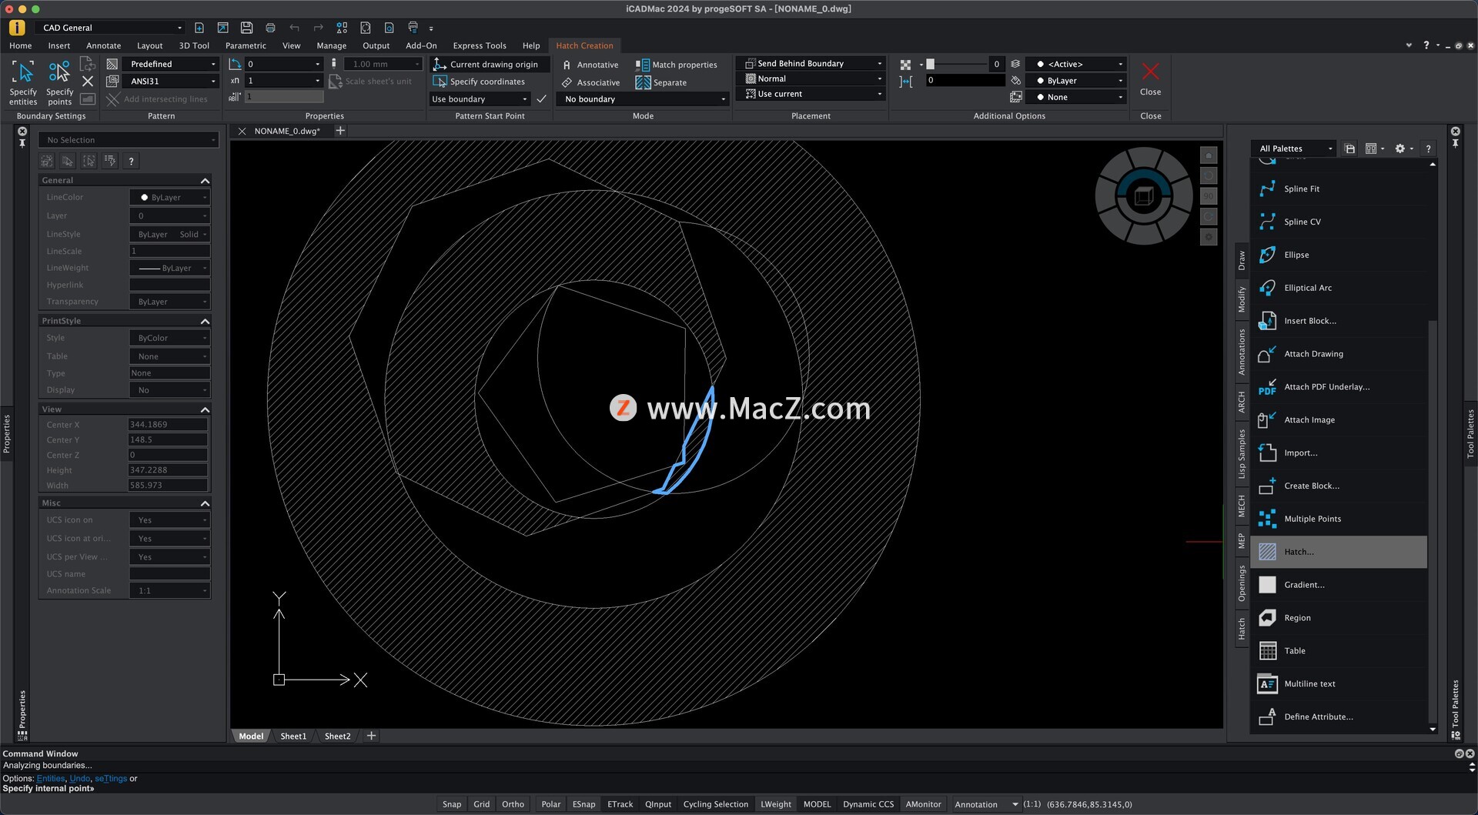Toggle ETrack in status bar
Viewport: 1478px width, 815px height.
(620, 804)
